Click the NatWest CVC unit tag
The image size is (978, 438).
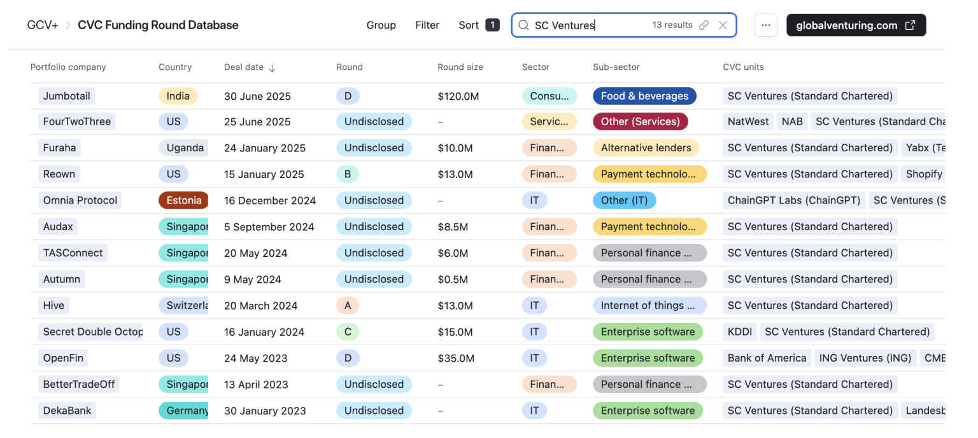[748, 121]
